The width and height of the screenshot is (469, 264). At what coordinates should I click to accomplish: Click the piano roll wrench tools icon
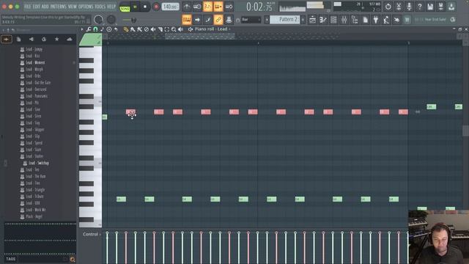point(89,29)
